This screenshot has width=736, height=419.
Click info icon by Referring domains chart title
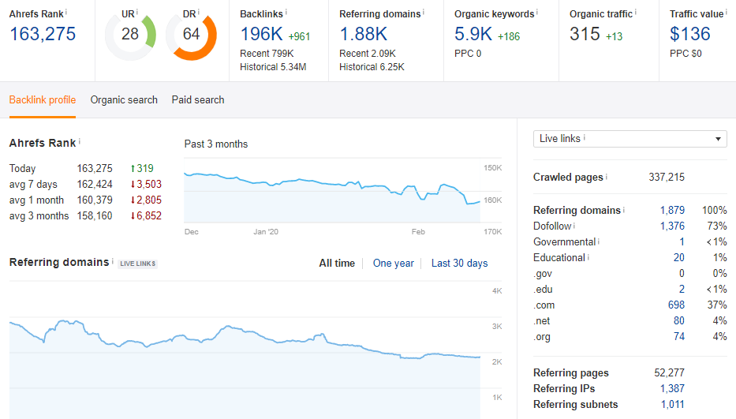pos(113,260)
